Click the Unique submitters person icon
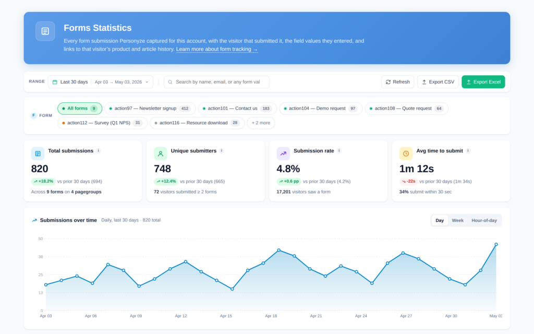The image size is (534, 334). coord(161,154)
